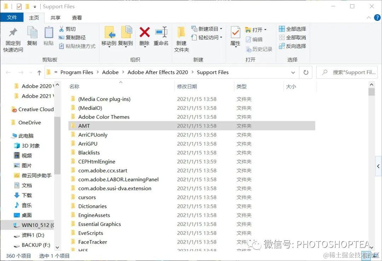Open Properties with checkmark icon
382x261 pixels.
[235, 36]
